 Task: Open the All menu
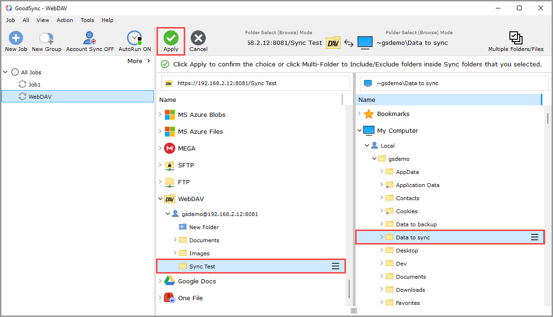coord(26,20)
